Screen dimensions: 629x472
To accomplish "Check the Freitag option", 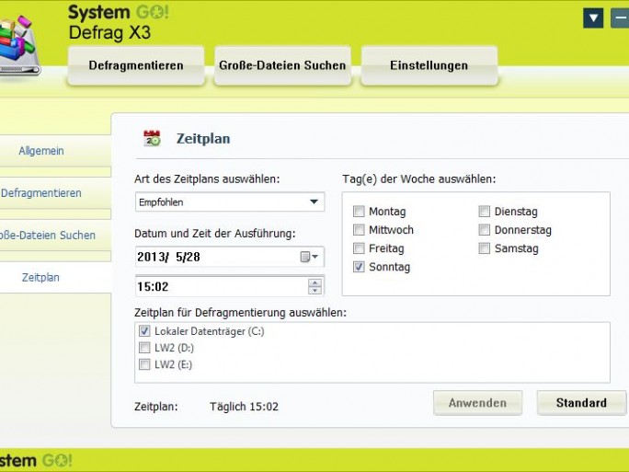I will pyautogui.click(x=359, y=248).
